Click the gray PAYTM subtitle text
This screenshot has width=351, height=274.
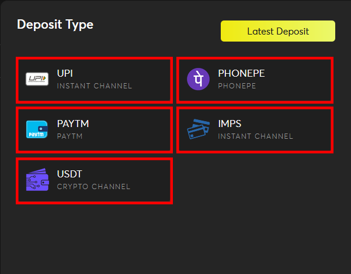tap(70, 136)
